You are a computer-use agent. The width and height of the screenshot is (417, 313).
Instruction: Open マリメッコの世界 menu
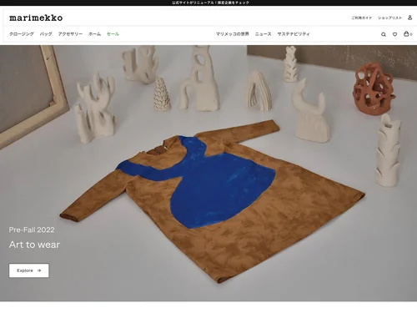233,34
